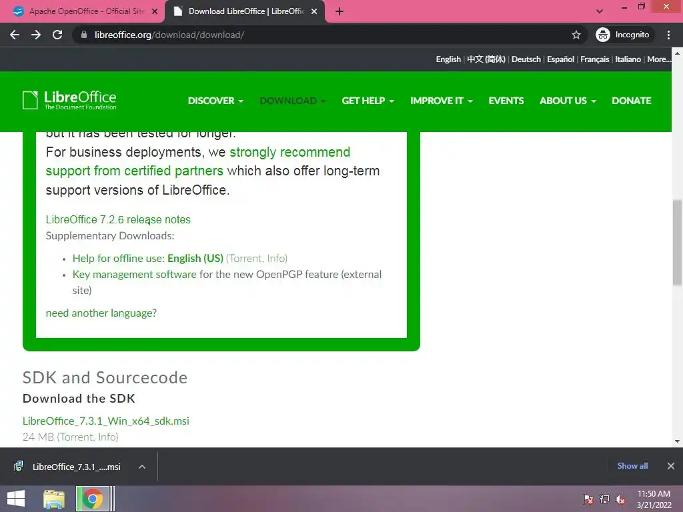This screenshot has height=512, width=683.
Task: Expand the IMPROVE IT menu
Action: tap(442, 101)
